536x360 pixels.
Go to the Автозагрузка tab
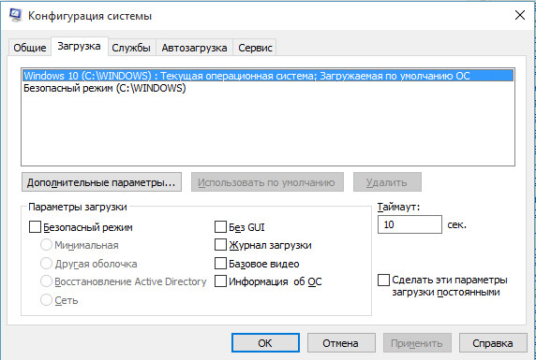tap(194, 48)
